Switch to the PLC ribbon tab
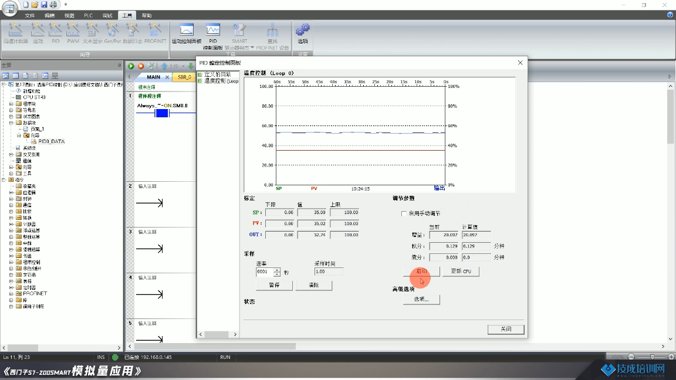Image resolution: width=676 pixels, height=380 pixels. pyautogui.click(x=89, y=15)
